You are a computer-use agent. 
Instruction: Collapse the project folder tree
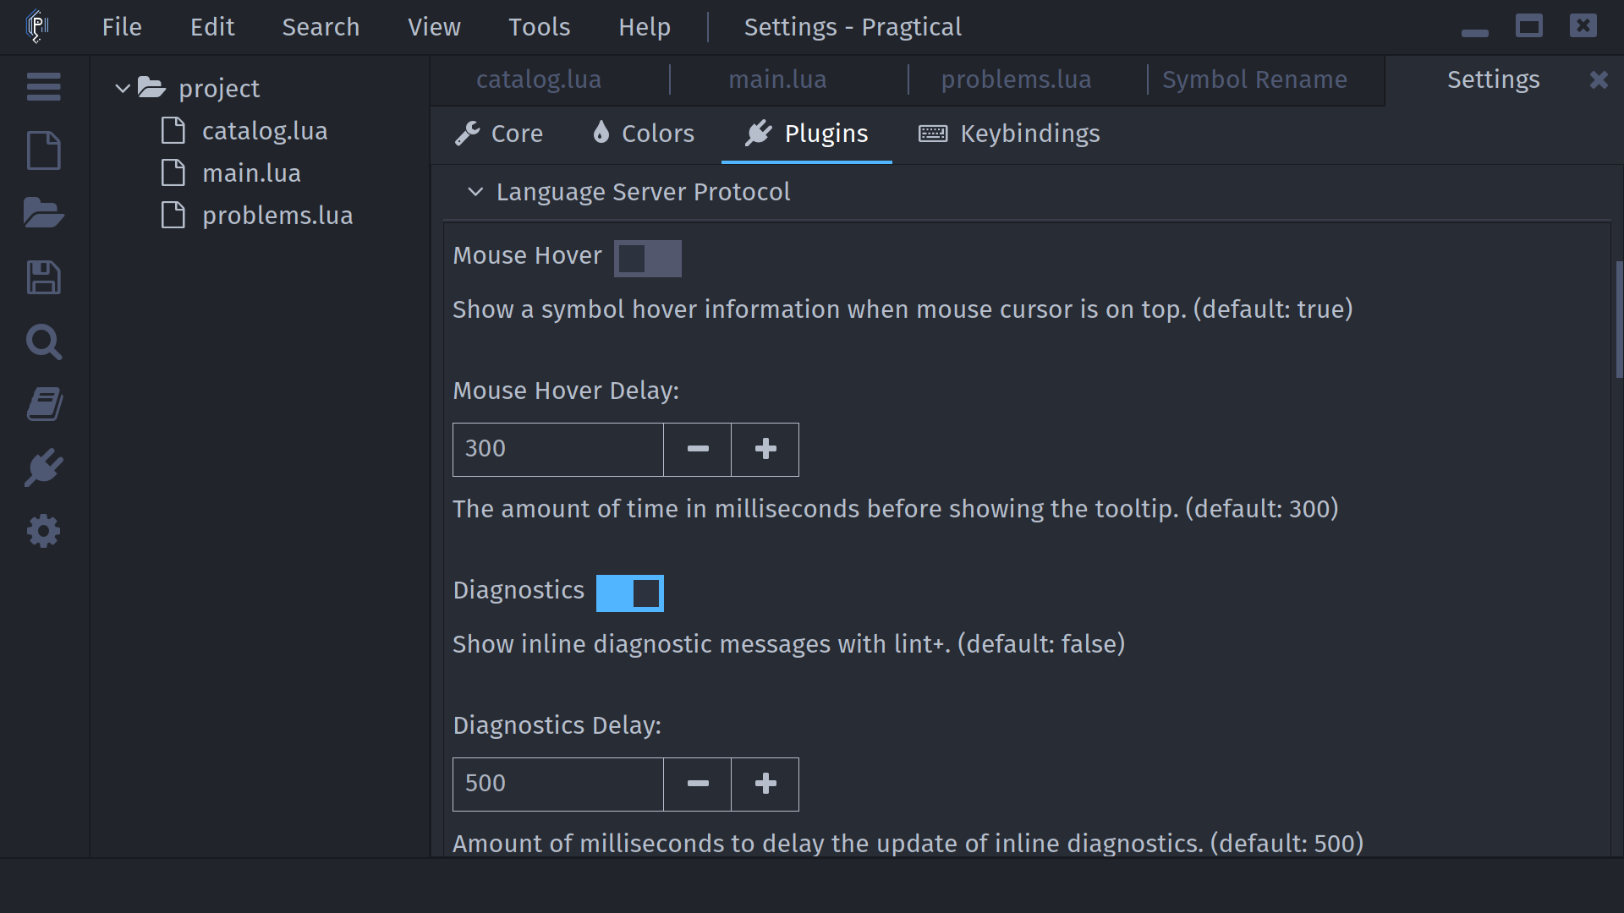click(x=123, y=88)
